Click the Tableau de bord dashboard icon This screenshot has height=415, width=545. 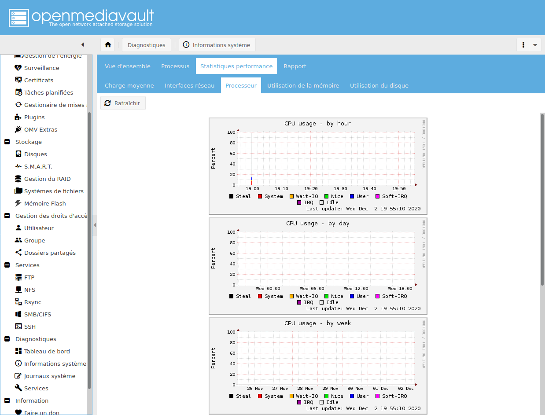pos(18,351)
